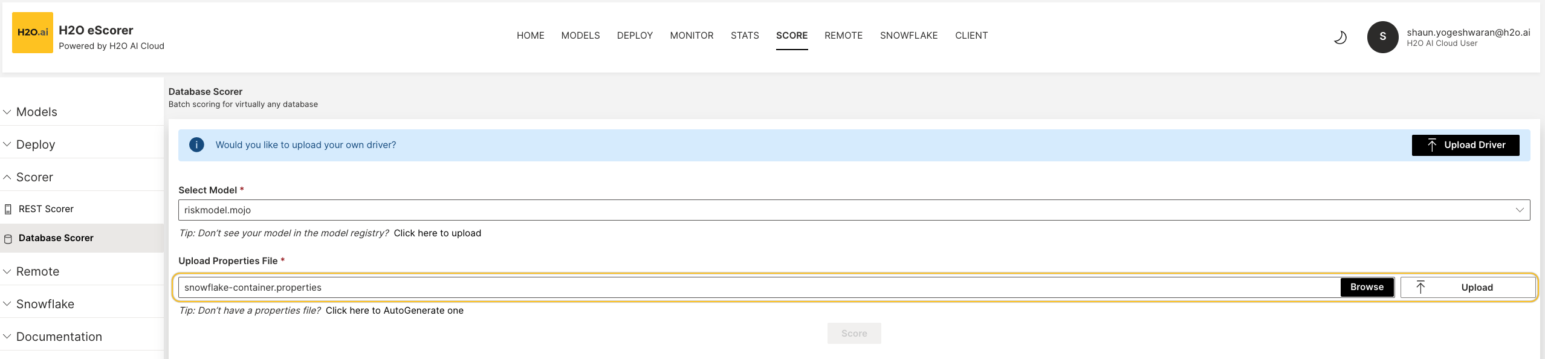Open MONITOR in top navigation
1545x359 pixels.
[x=692, y=36]
